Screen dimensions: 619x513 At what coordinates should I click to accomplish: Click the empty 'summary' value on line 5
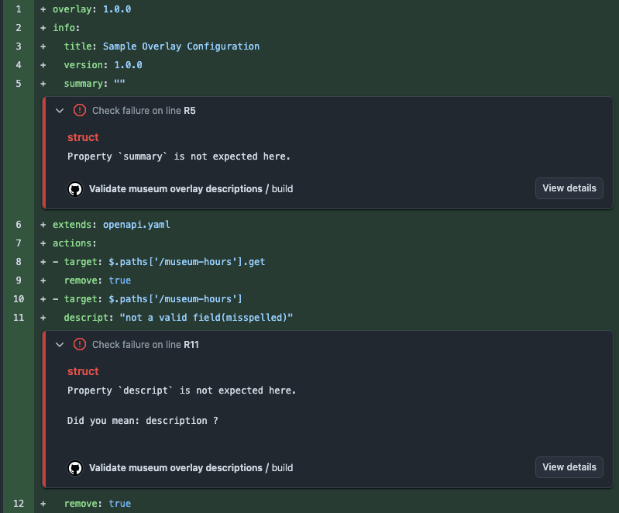119,83
